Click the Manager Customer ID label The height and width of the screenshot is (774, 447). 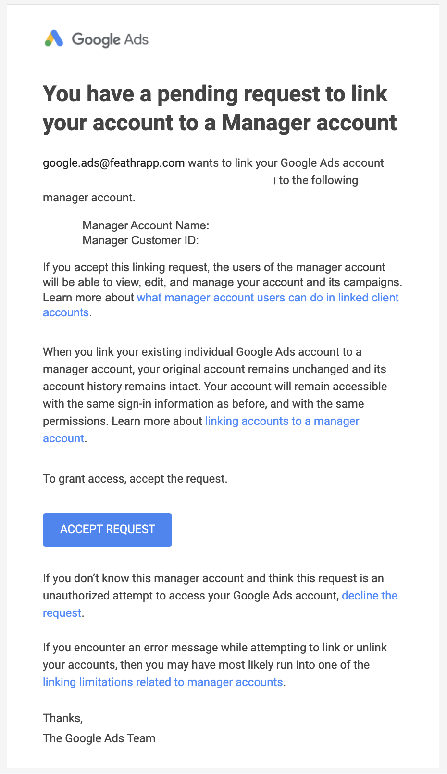[140, 240]
